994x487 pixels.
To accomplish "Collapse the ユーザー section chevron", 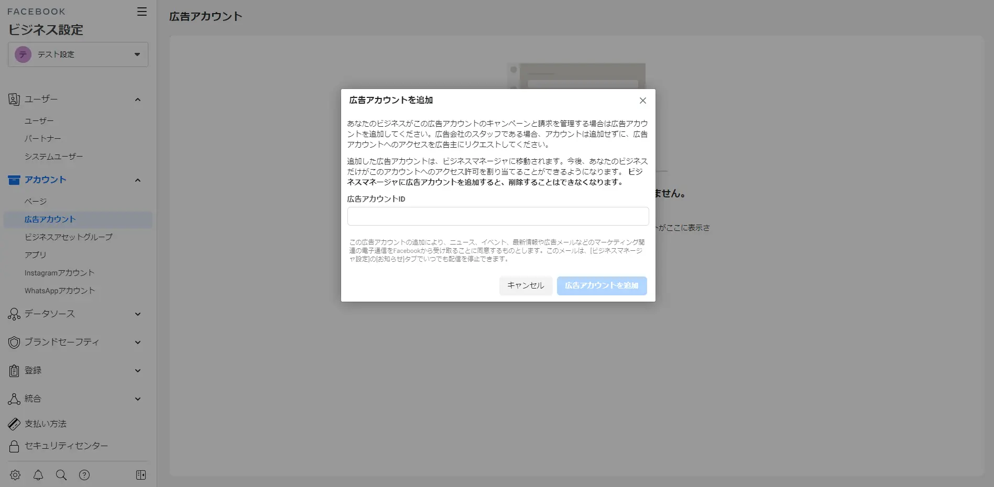I will click(138, 99).
